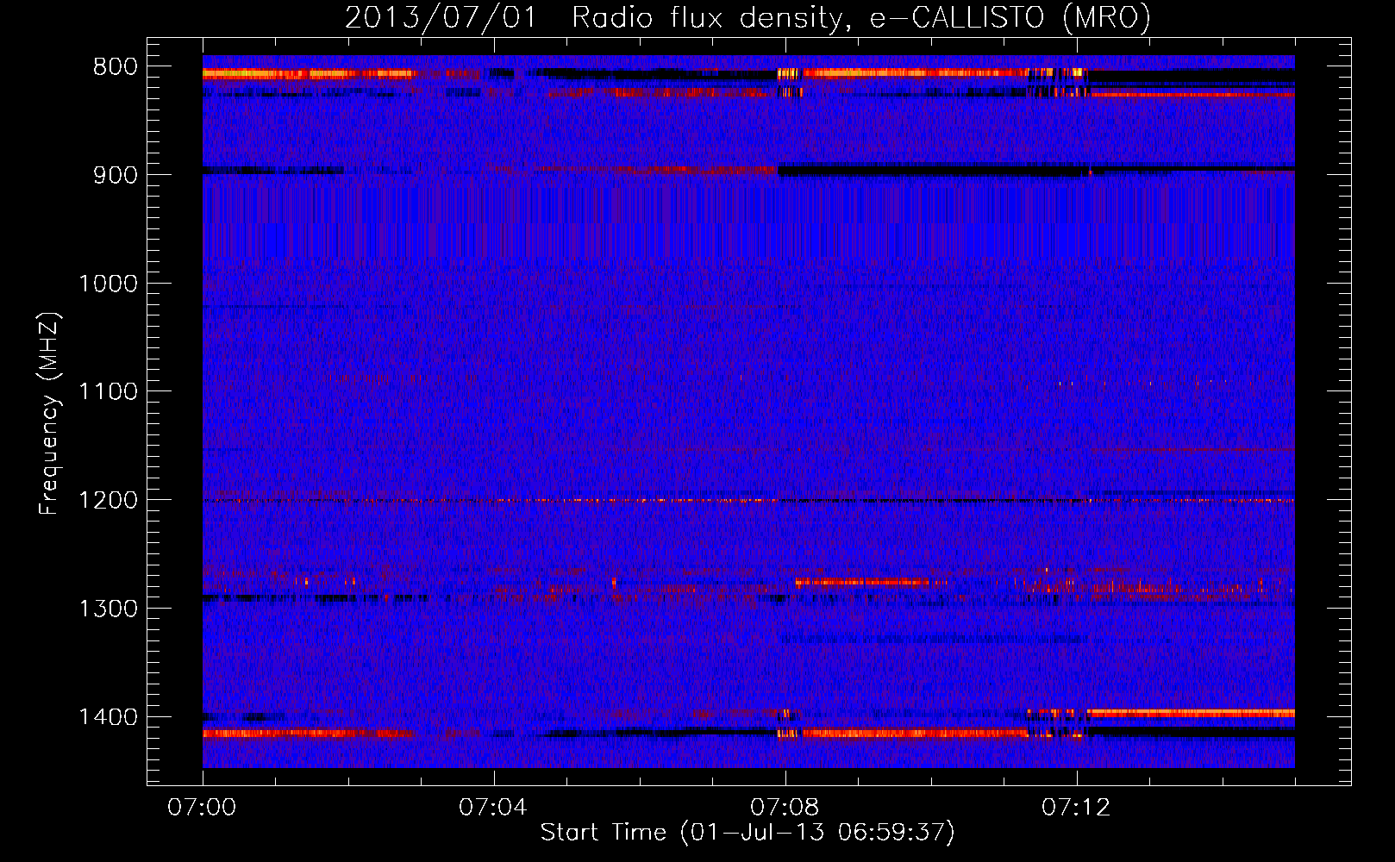1395x862 pixels.
Task: Click the 1100 frequency tick label
Action: click(109, 392)
